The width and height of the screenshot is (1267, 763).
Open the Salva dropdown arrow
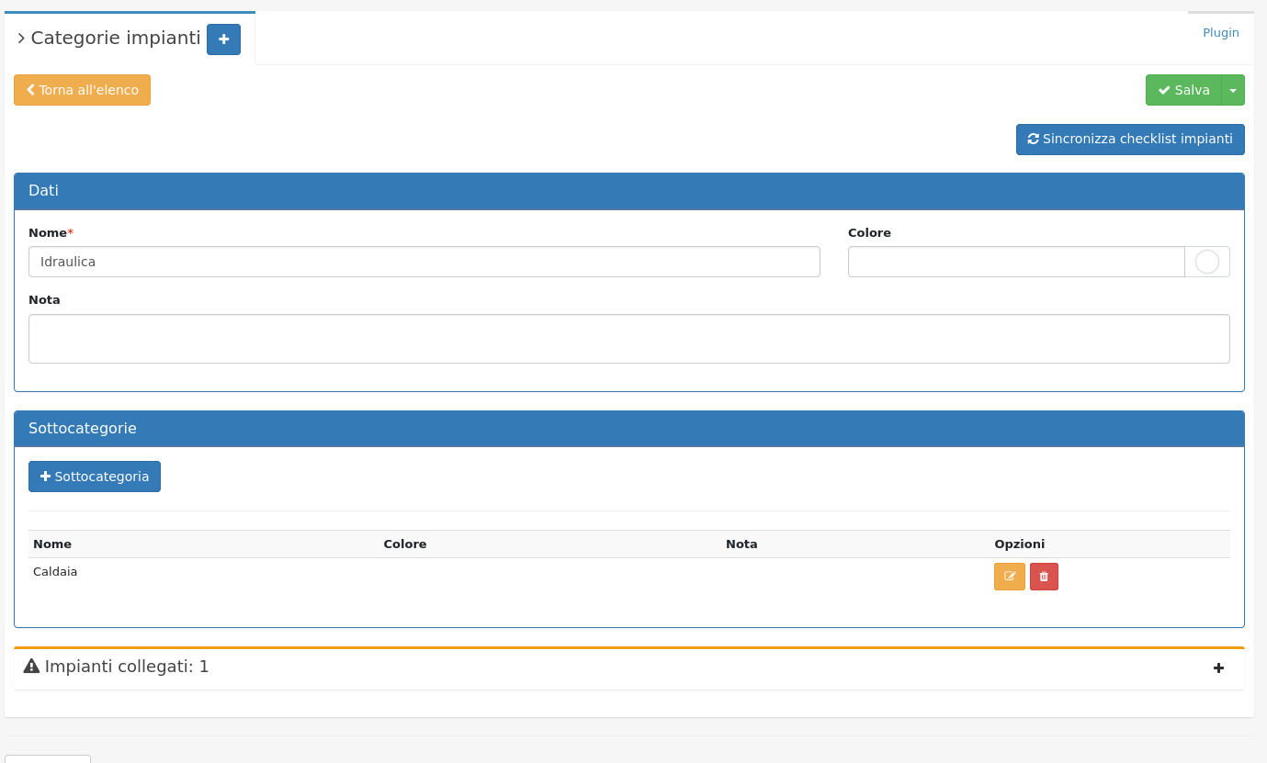pos(1233,90)
